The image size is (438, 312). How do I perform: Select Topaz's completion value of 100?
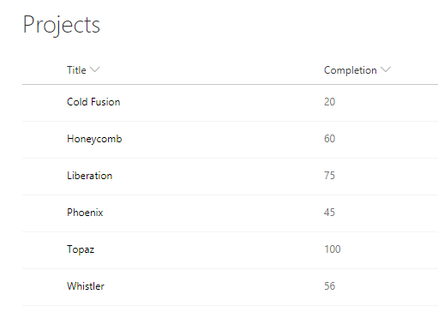tap(333, 249)
